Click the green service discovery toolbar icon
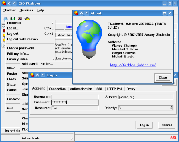This screenshot has width=179, height=142. click(13, 19)
